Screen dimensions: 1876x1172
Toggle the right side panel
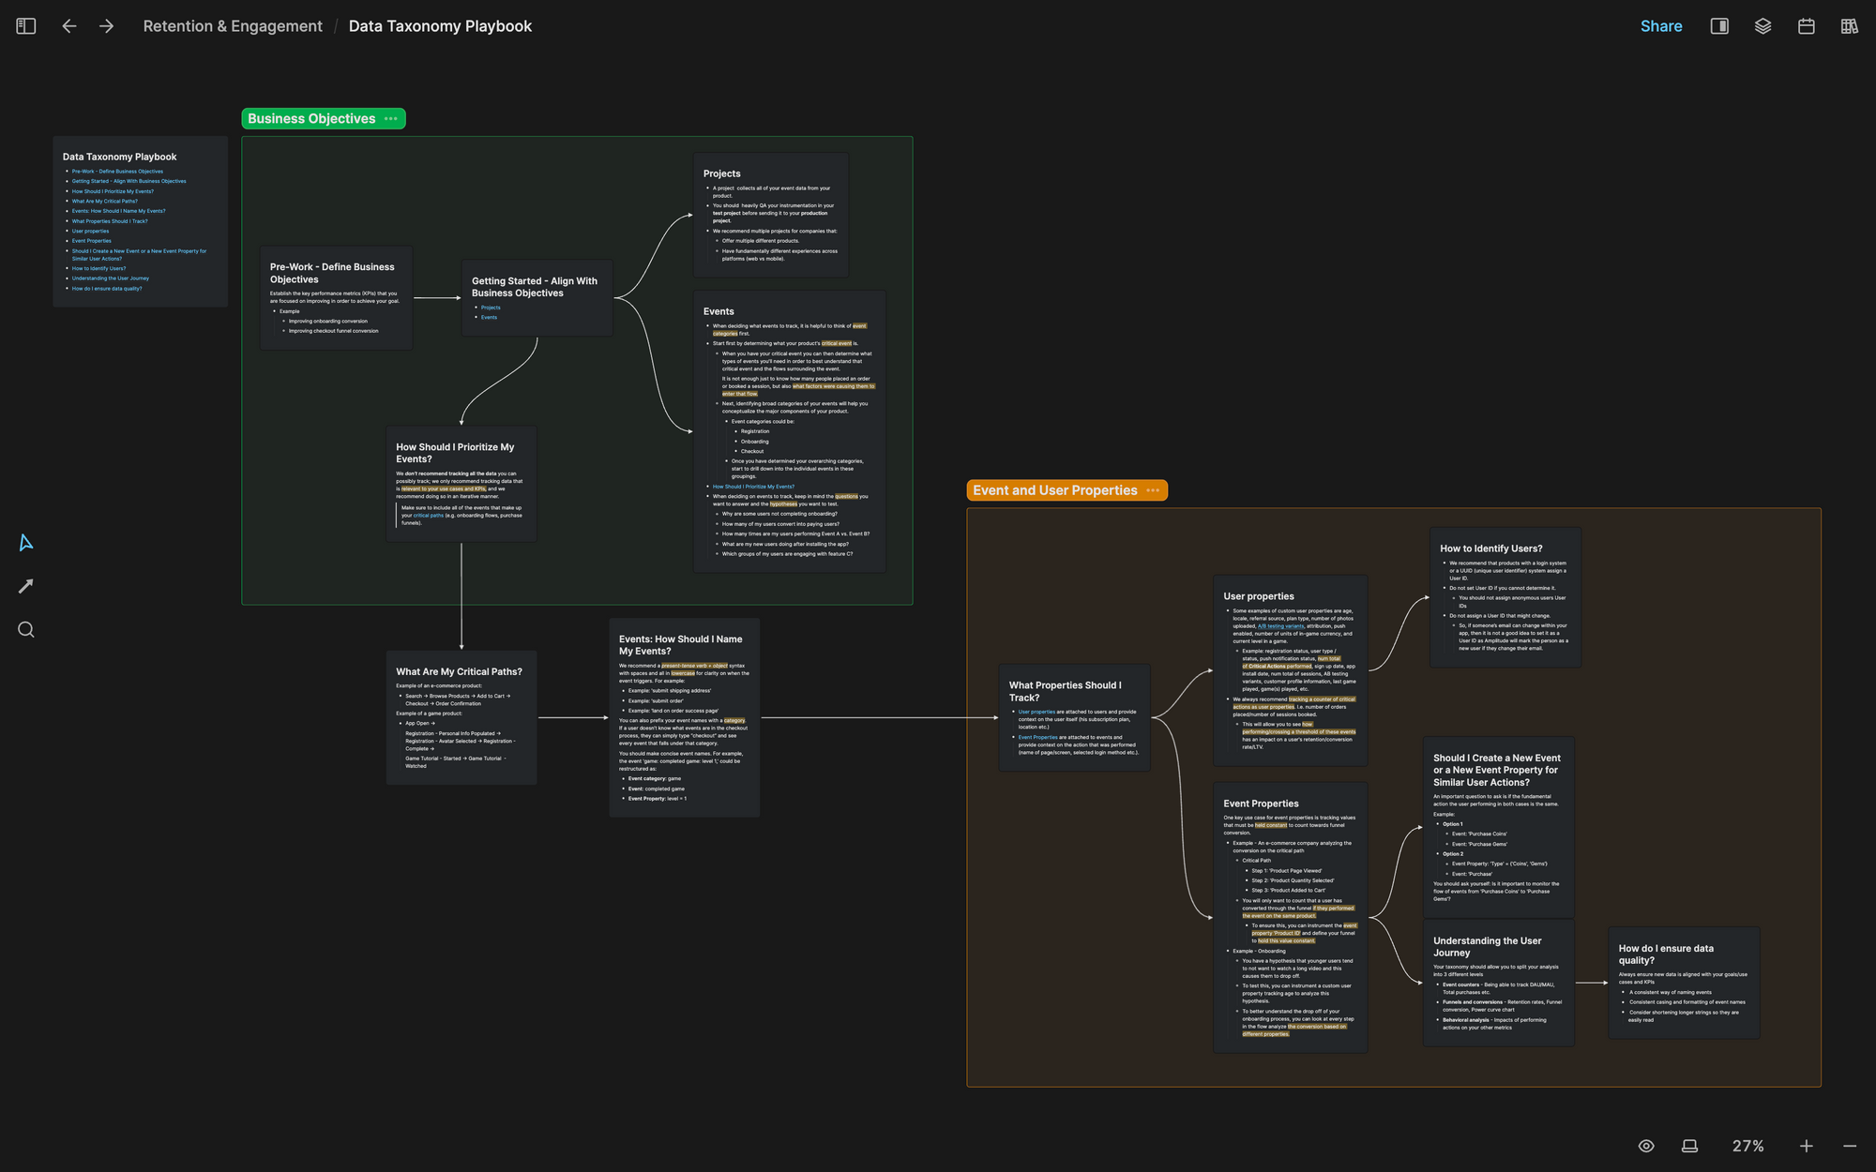pos(1719,26)
